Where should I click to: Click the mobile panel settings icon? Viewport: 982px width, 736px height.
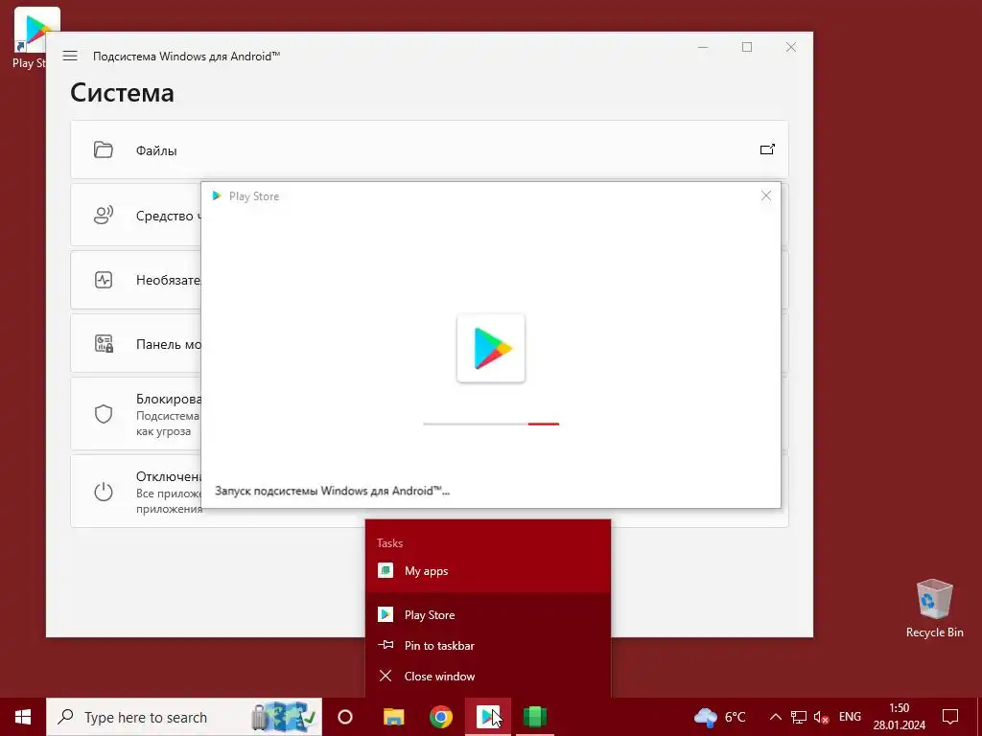104,344
